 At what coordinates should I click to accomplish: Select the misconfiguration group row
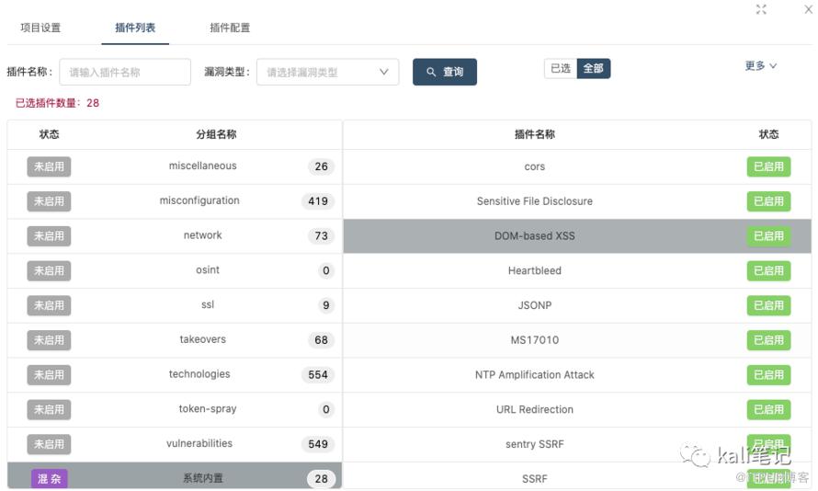click(199, 200)
